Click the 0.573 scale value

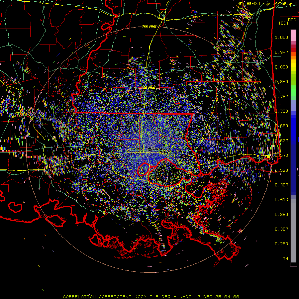tap(281, 155)
